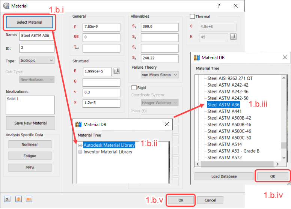Expand the Inventor Material Library node
The image size is (291, 209).
(x=80, y=152)
